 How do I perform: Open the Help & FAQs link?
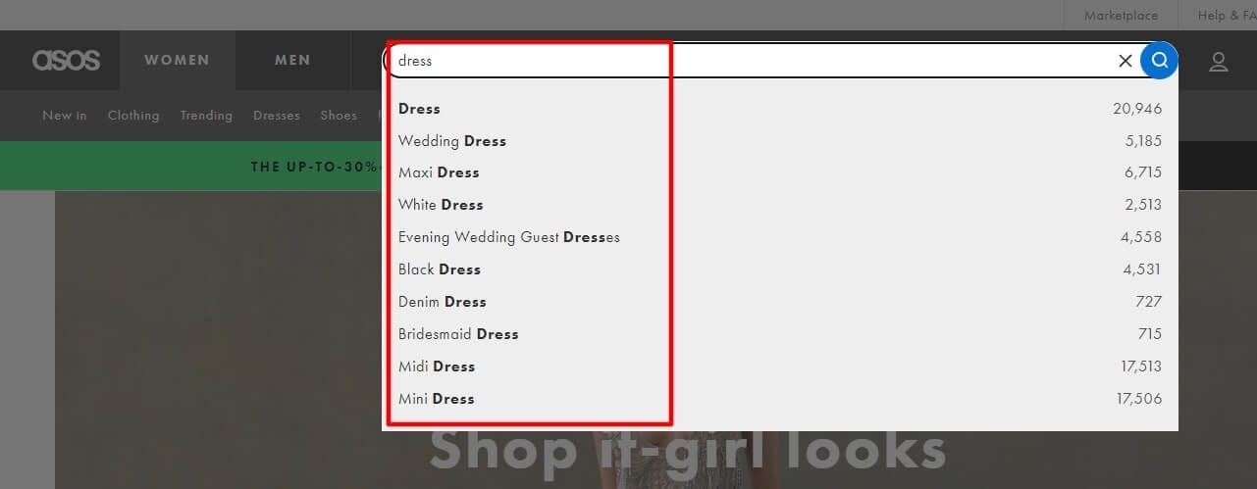click(x=1227, y=15)
